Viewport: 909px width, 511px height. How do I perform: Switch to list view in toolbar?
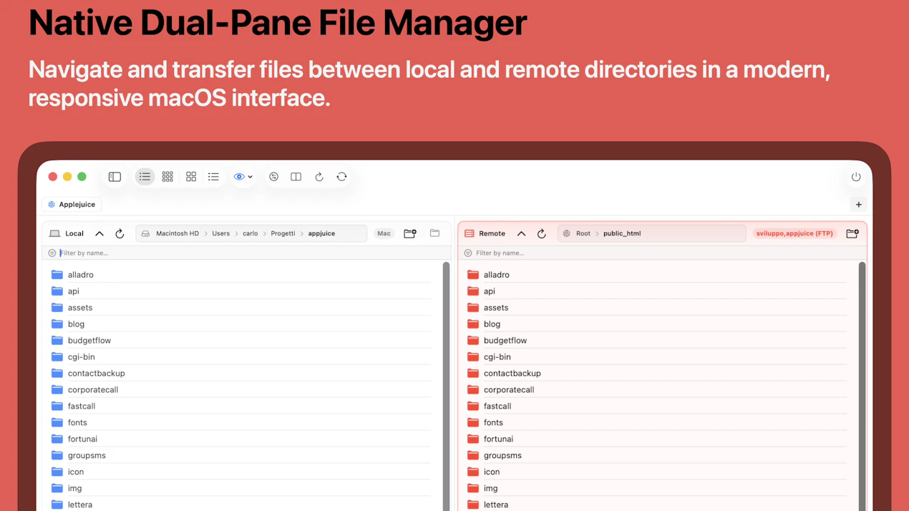point(145,177)
